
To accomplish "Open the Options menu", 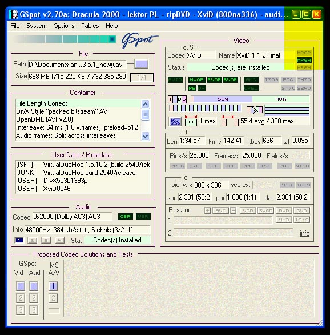I will pos(64,26).
